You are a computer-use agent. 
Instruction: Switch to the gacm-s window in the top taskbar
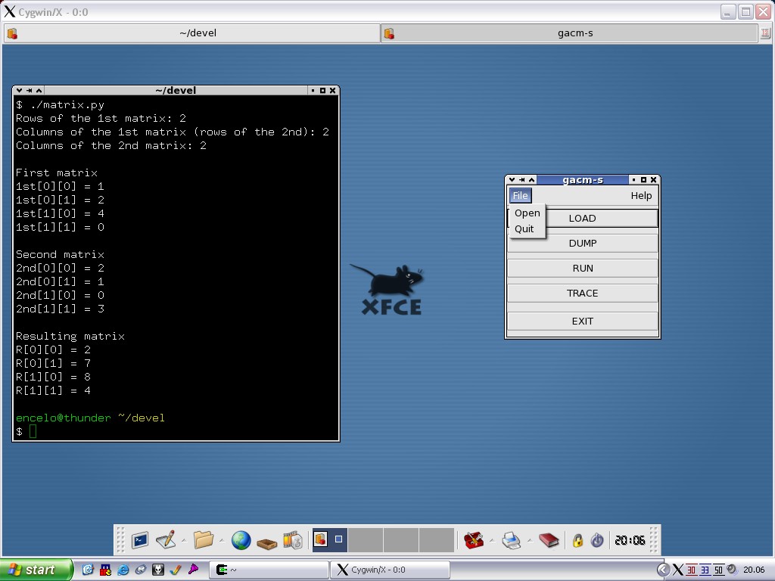[x=569, y=33]
